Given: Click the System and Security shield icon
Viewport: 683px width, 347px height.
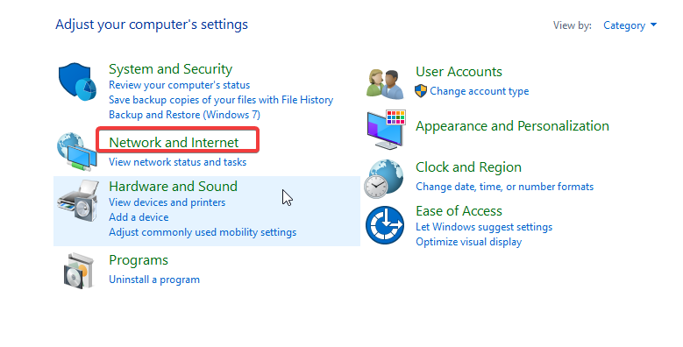Looking at the screenshot, I should (77, 81).
